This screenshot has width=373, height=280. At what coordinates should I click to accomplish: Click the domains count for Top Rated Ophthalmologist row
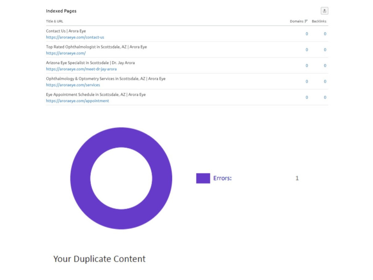[307, 50]
